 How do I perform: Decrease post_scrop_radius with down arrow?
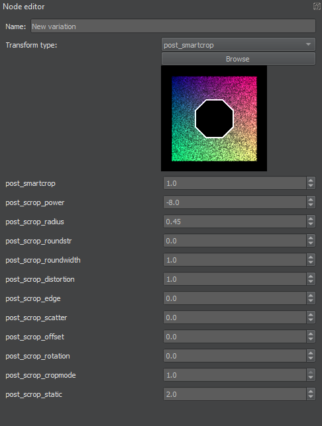(311, 224)
